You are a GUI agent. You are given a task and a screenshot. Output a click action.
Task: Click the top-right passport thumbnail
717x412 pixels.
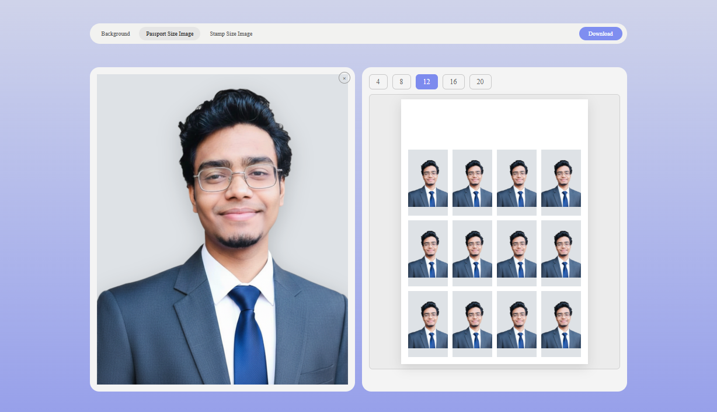(x=561, y=181)
